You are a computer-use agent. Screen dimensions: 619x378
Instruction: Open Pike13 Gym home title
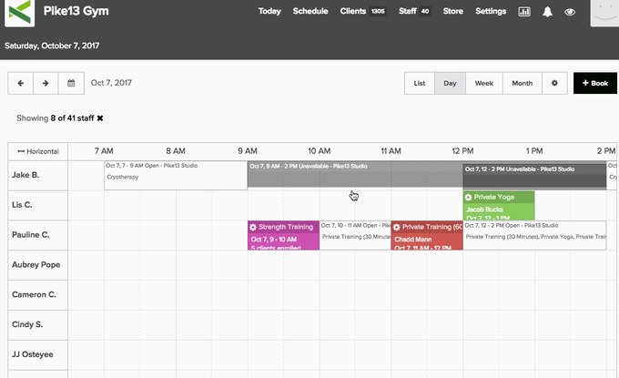coord(76,11)
